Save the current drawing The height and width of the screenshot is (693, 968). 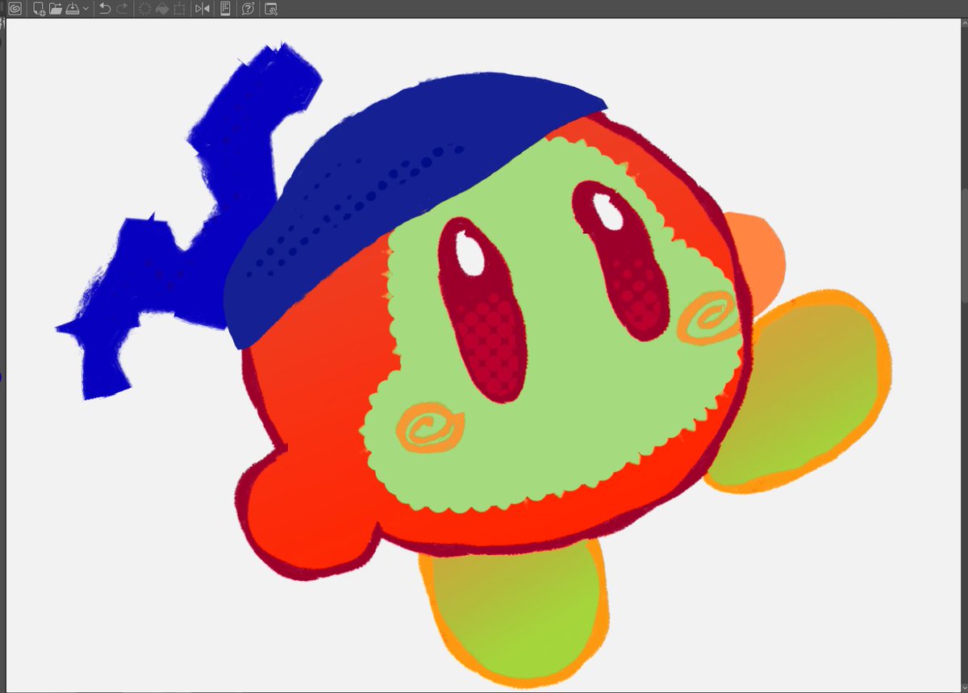tap(73, 9)
